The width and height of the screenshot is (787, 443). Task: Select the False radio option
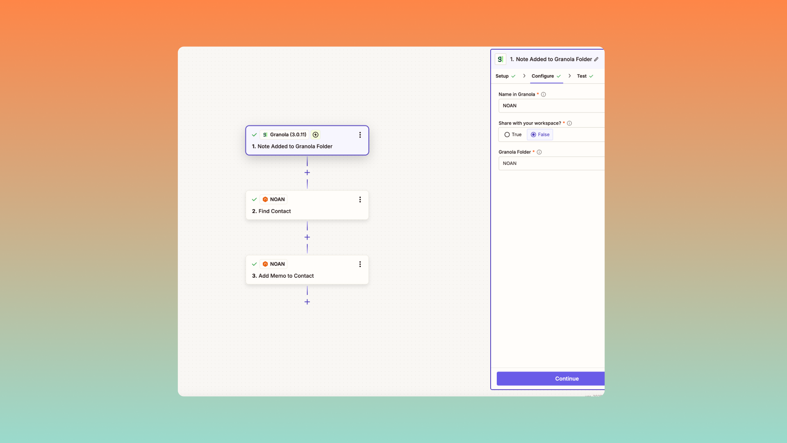[534, 135]
